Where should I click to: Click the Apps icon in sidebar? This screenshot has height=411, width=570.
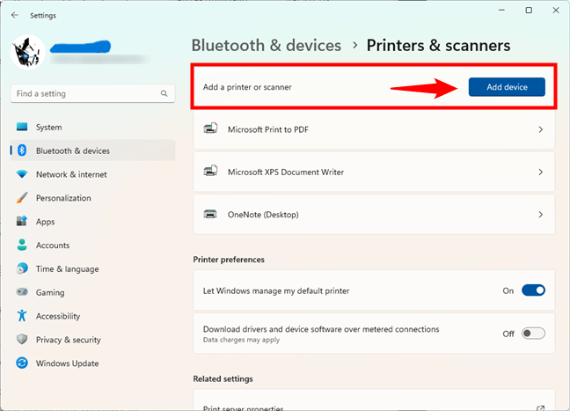pos(22,221)
